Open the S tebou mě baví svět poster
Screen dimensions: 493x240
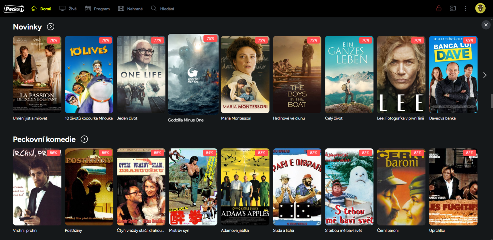[349, 187]
